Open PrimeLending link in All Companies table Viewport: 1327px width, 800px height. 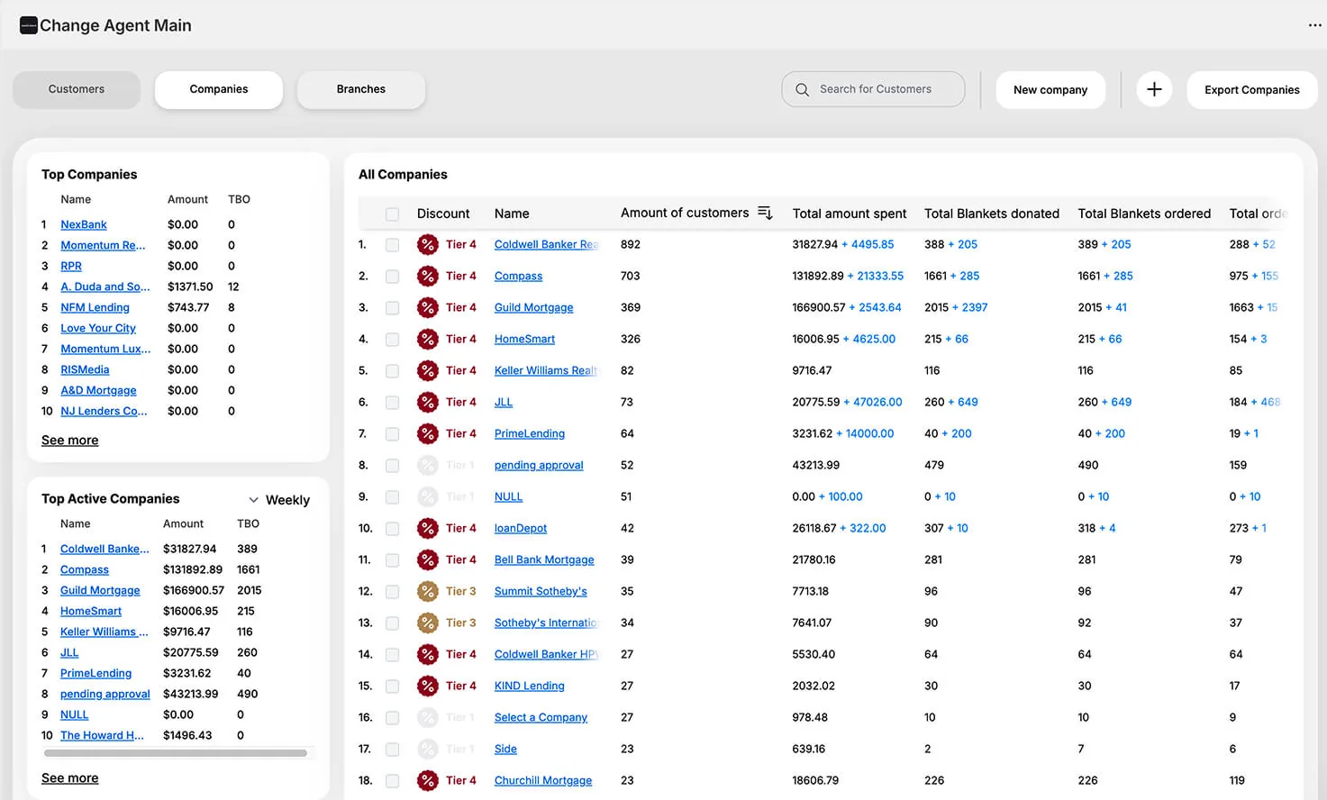(x=530, y=433)
